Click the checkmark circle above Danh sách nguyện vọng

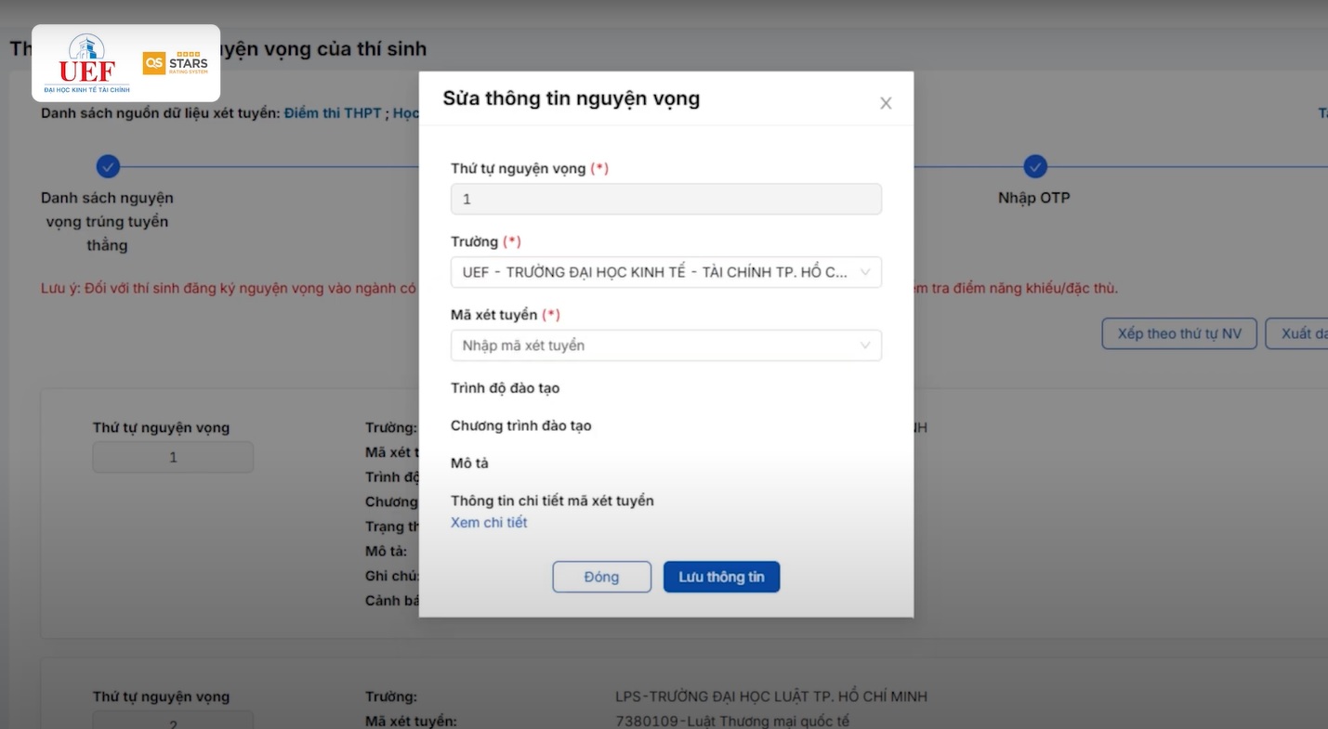[x=108, y=167]
